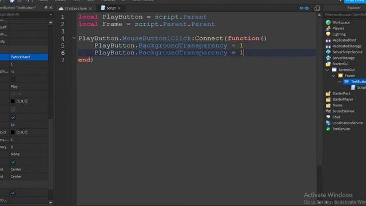Click the script editor scroll-up arrow
Image resolution: width=366 pixels, height=206 pixels.
[319, 15]
